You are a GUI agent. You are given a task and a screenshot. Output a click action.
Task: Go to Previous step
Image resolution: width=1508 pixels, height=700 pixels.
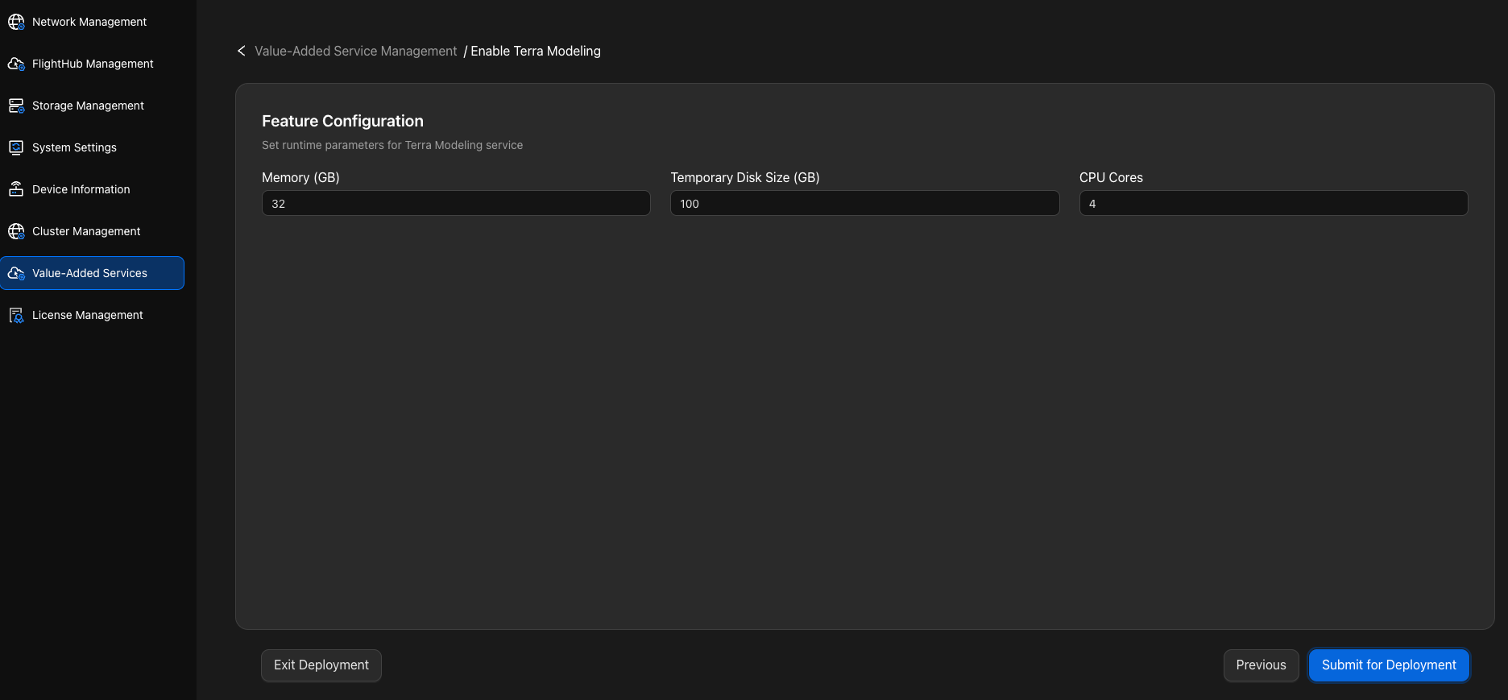click(x=1261, y=665)
